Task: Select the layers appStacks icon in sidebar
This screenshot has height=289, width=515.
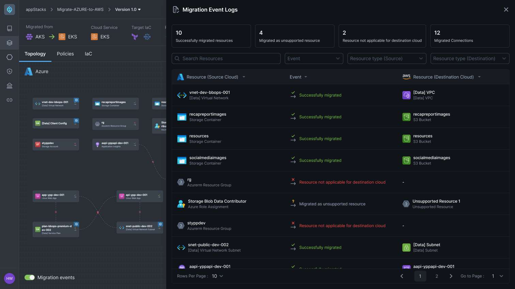Action: (10, 43)
